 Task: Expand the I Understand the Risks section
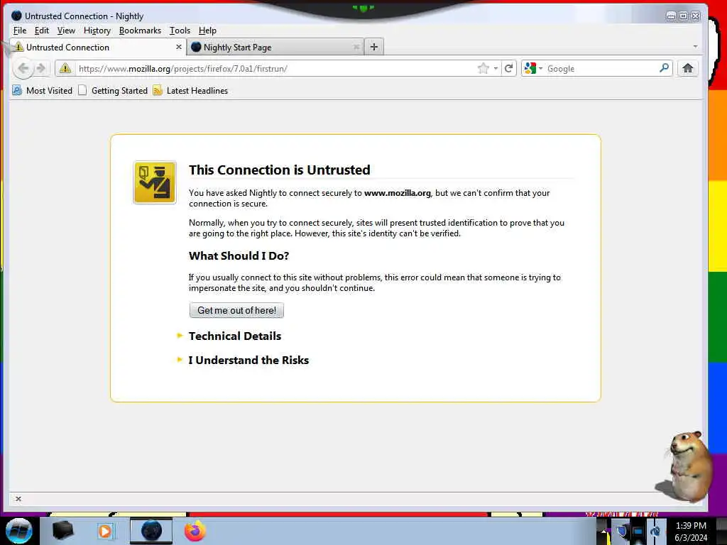click(x=248, y=360)
